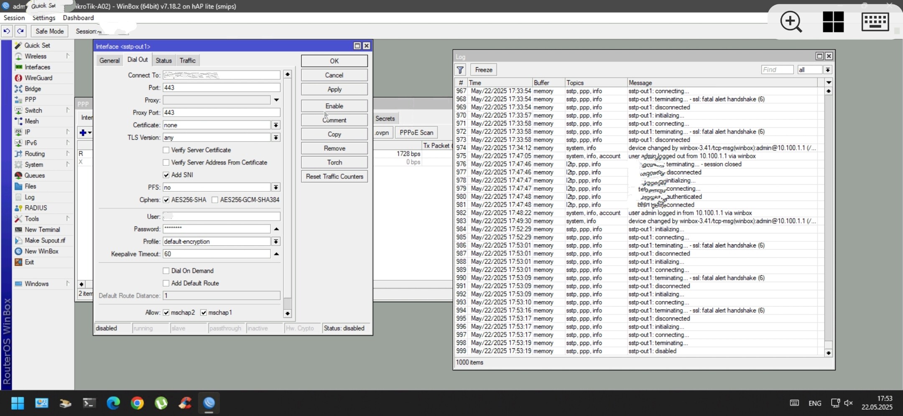Uncheck the AES256-SHA cipher
This screenshot has height=416, width=903.
coord(166,200)
